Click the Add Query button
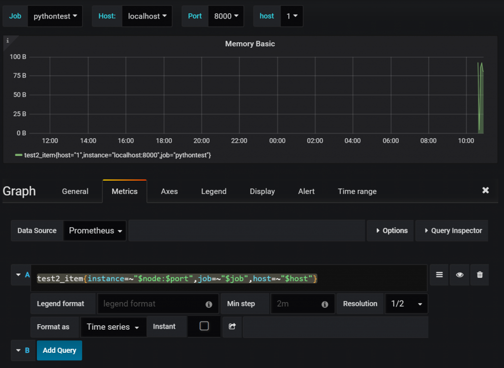 click(x=60, y=350)
